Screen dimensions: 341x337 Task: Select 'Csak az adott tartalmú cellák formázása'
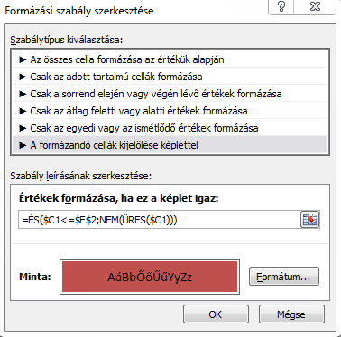coord(170,77)
